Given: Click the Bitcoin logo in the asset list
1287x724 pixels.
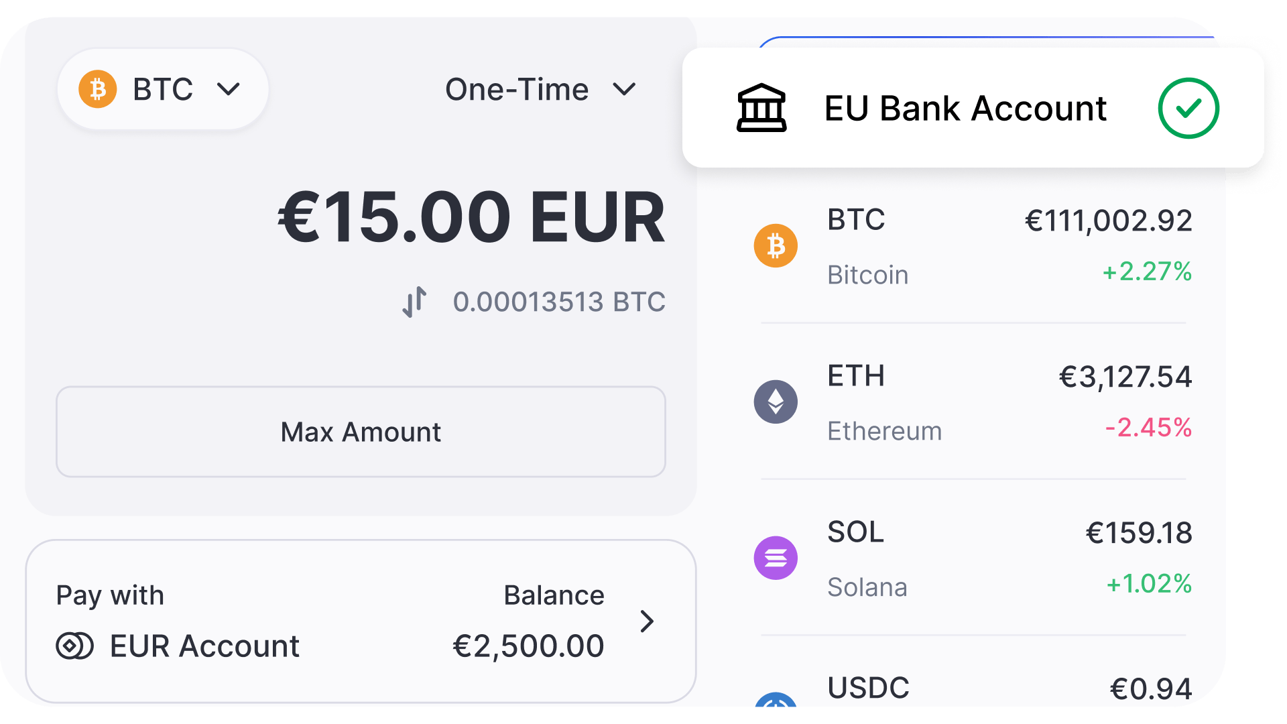Looking at the screenshot, I should click(776, 246).
